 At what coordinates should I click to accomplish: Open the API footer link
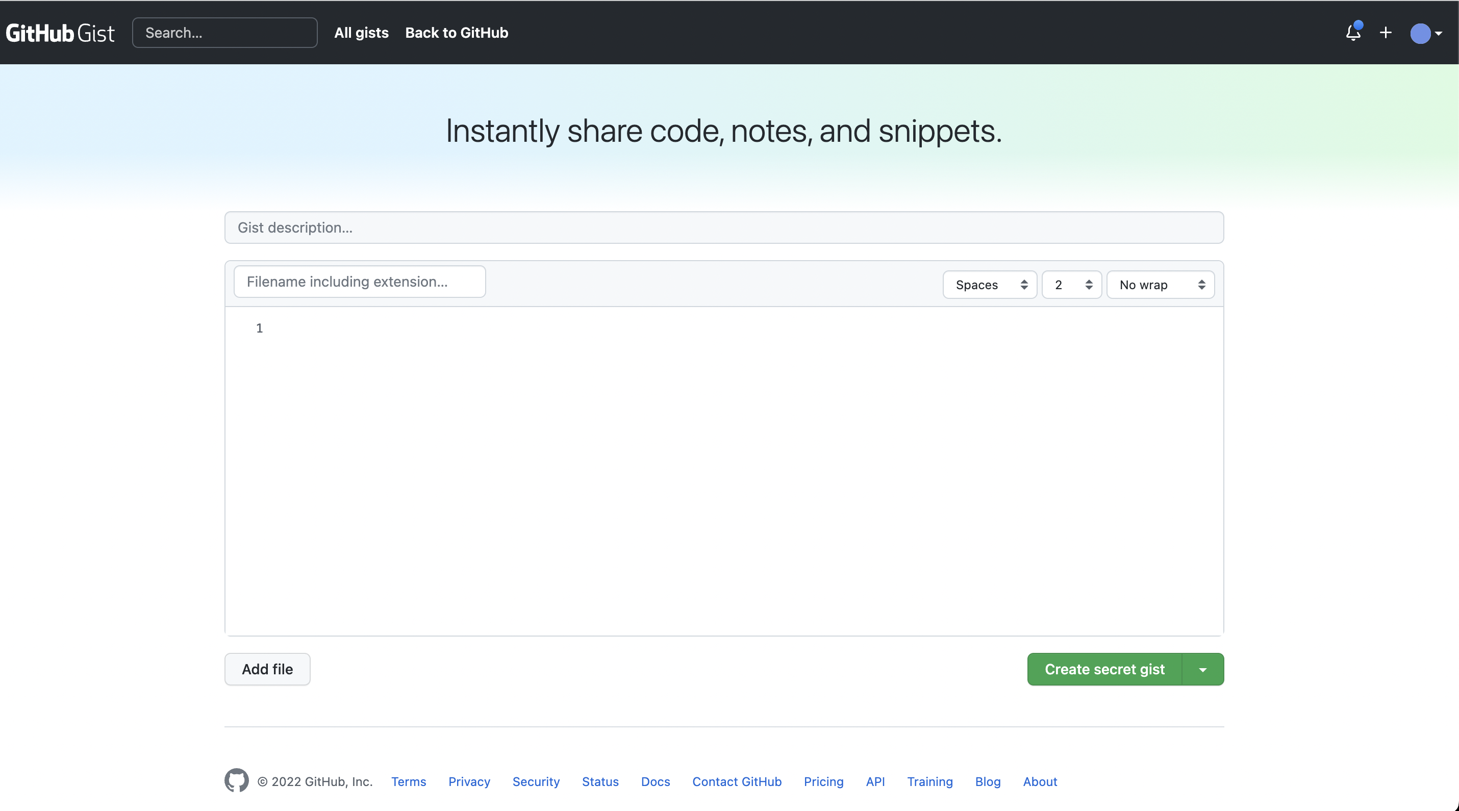[875, 781]
